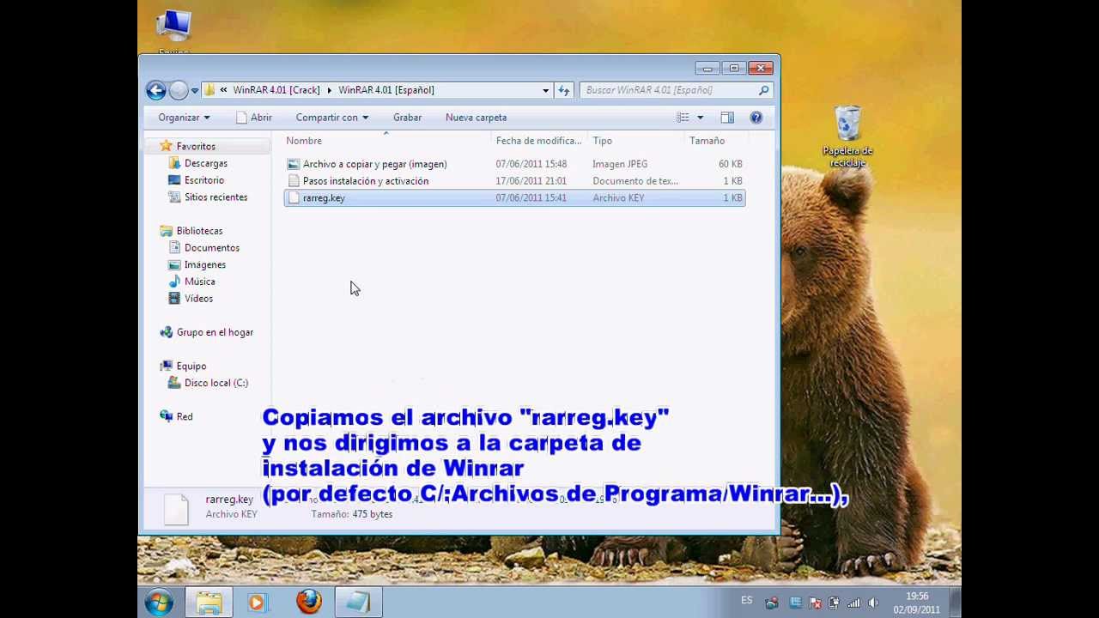
Task: Click the text document file icon
Action: [x=294, y=181]
